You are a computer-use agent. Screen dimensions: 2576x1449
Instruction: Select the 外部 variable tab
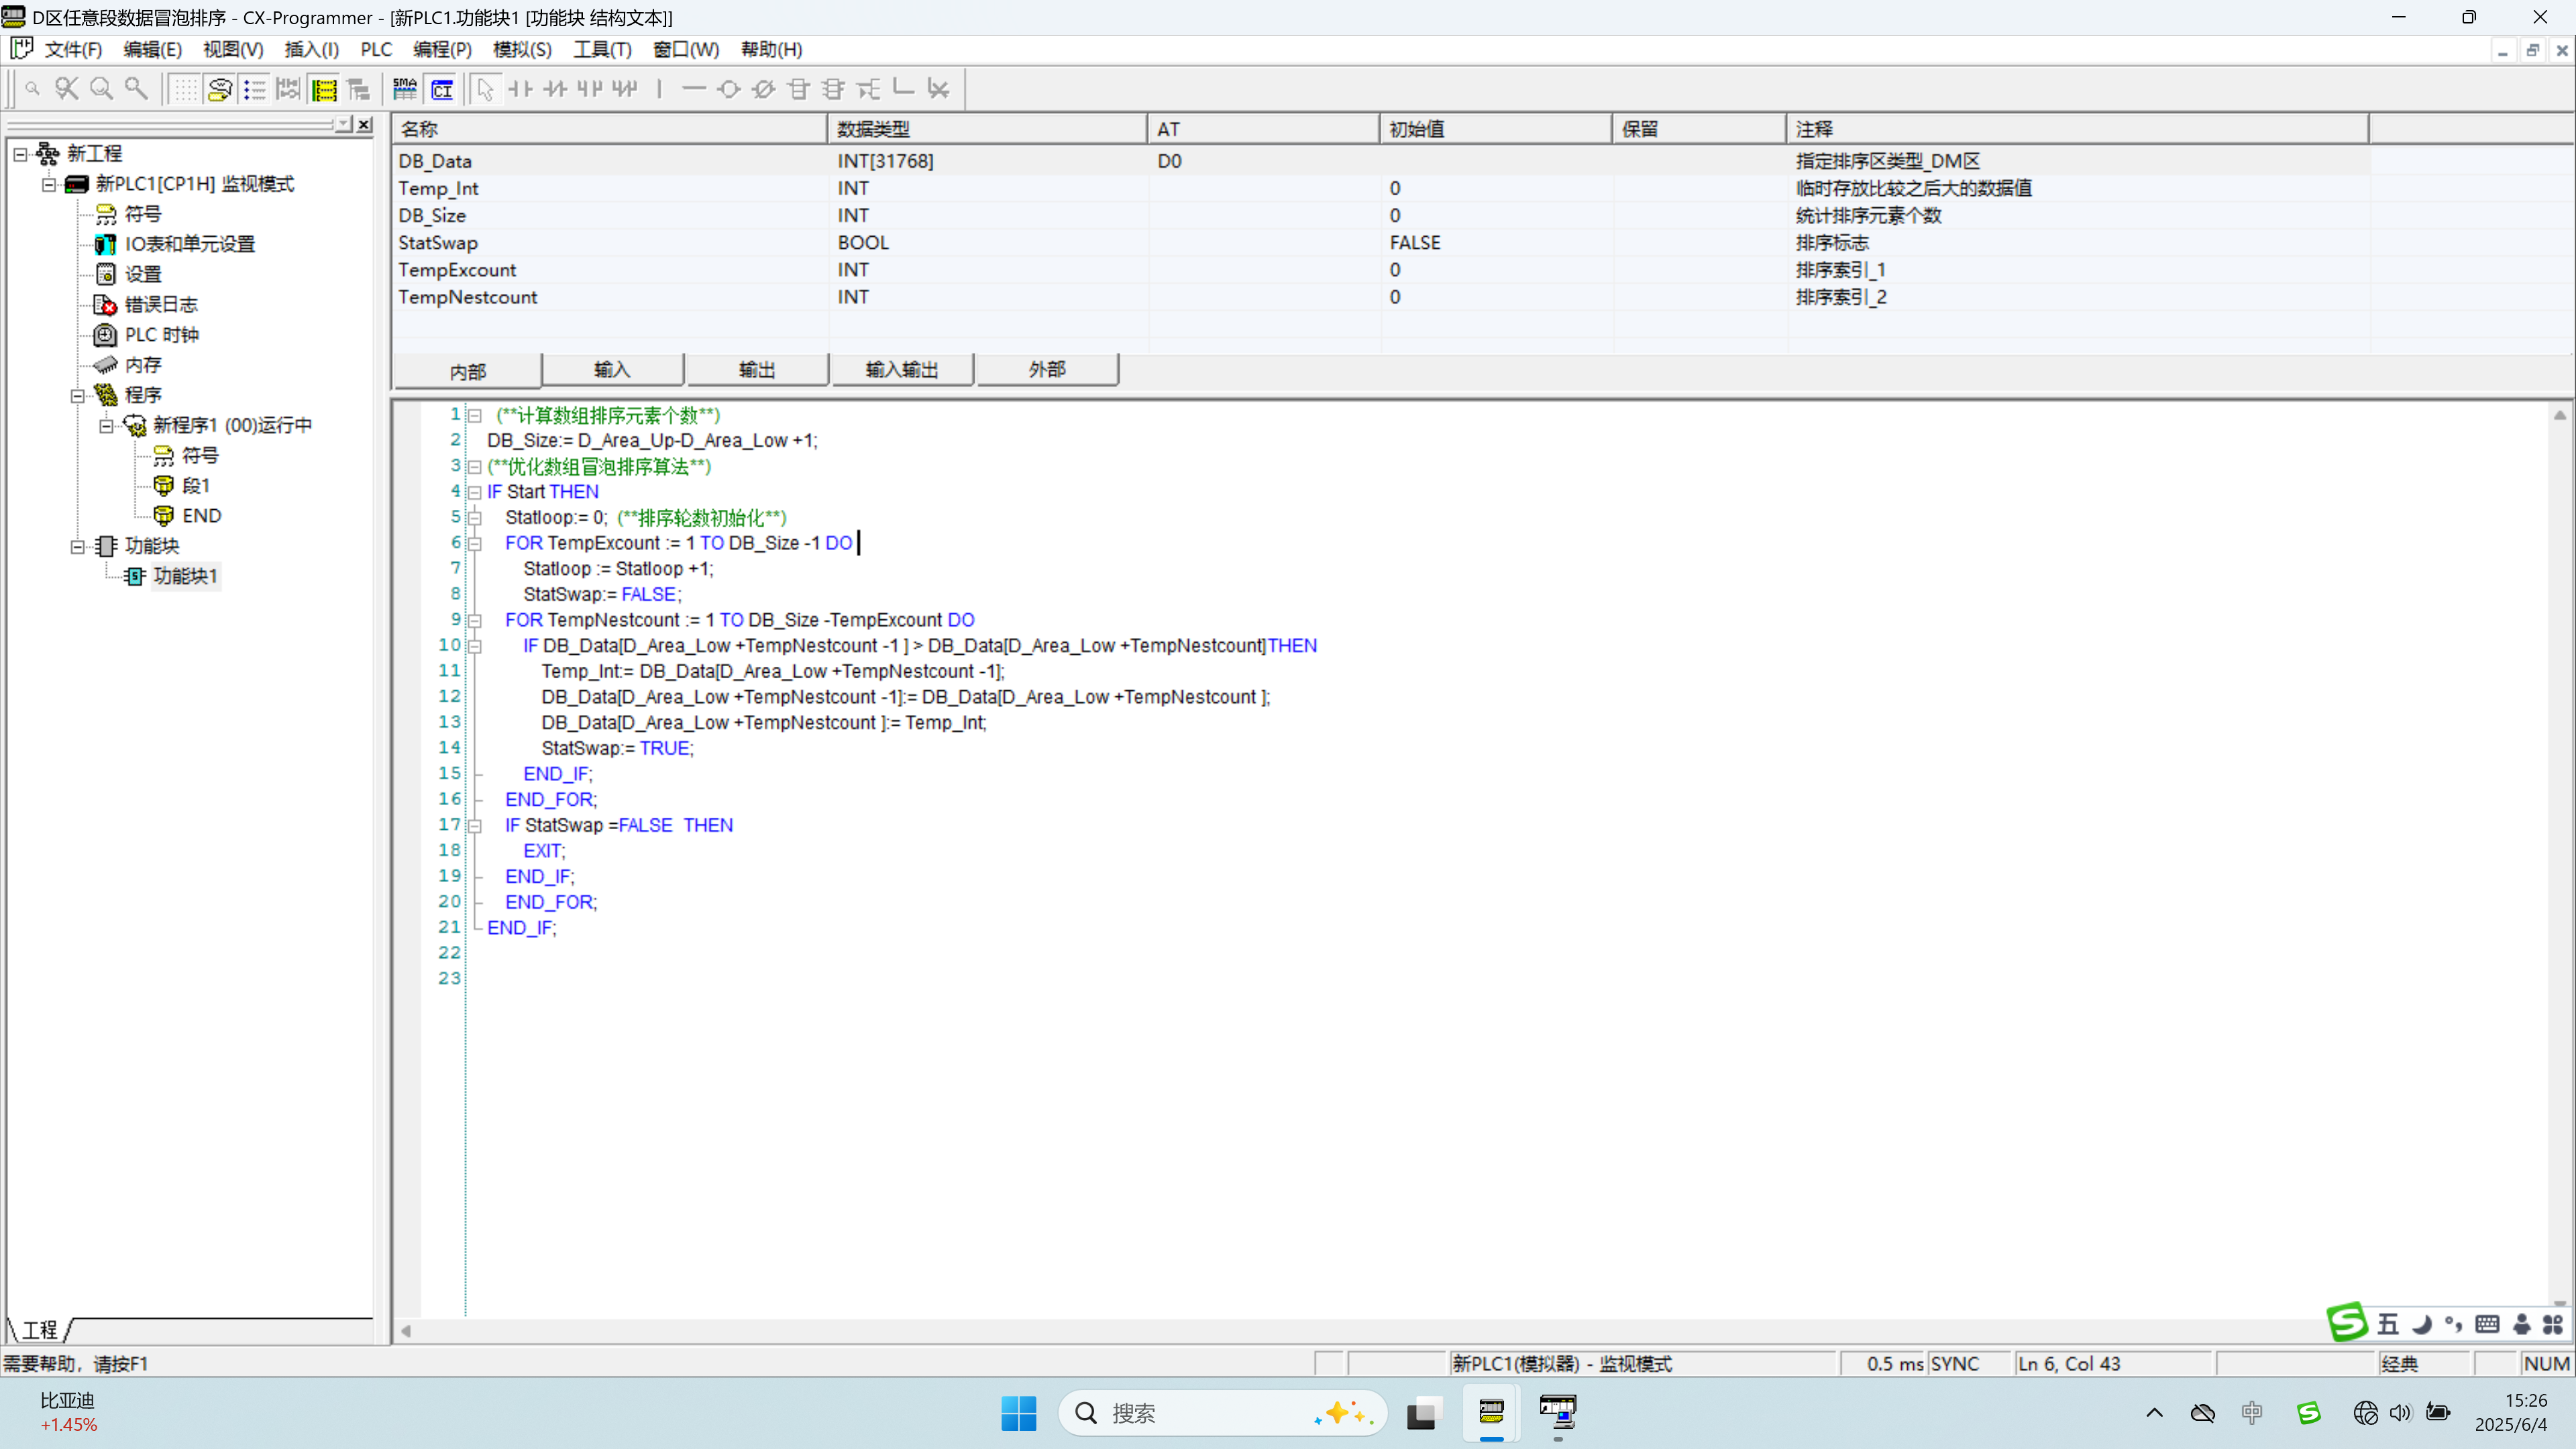1046,370
